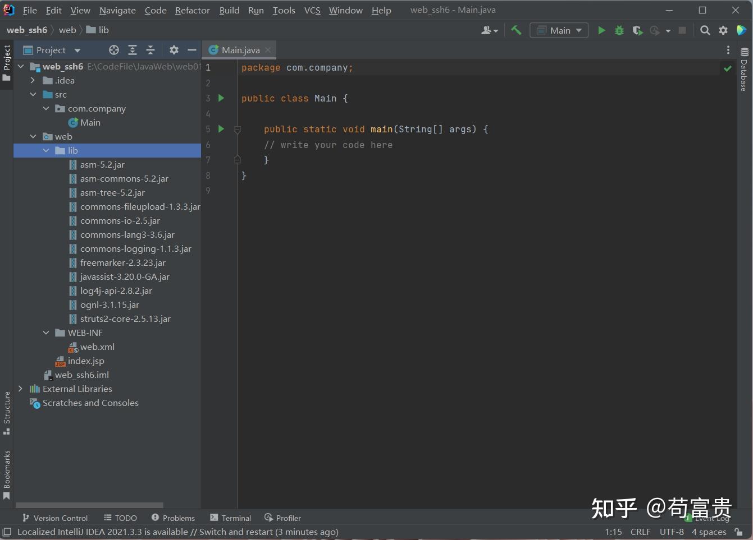The width and height of the screenshot is (753, 540).
Task: Hide the Project tool window with minus icon
Action: pyautogui.click(x=191, y=50)
